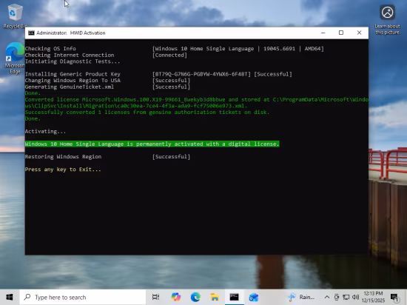Click the Learn about this picture icon
The image size is (407, 305).
(387, 20)
